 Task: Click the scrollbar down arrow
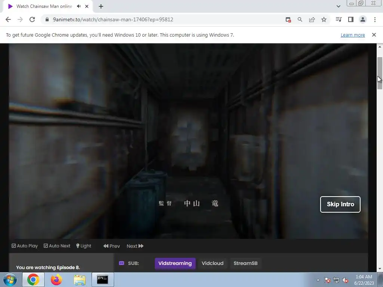(x=380, y=269)
